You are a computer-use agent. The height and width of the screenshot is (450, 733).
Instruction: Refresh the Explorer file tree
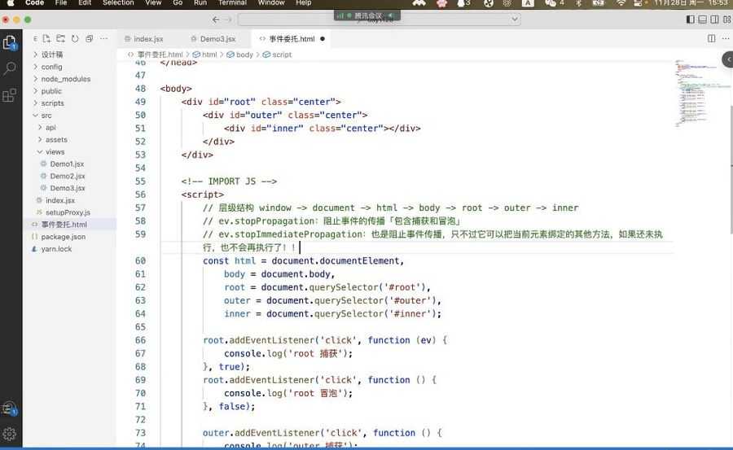click(x=75, y=39)
